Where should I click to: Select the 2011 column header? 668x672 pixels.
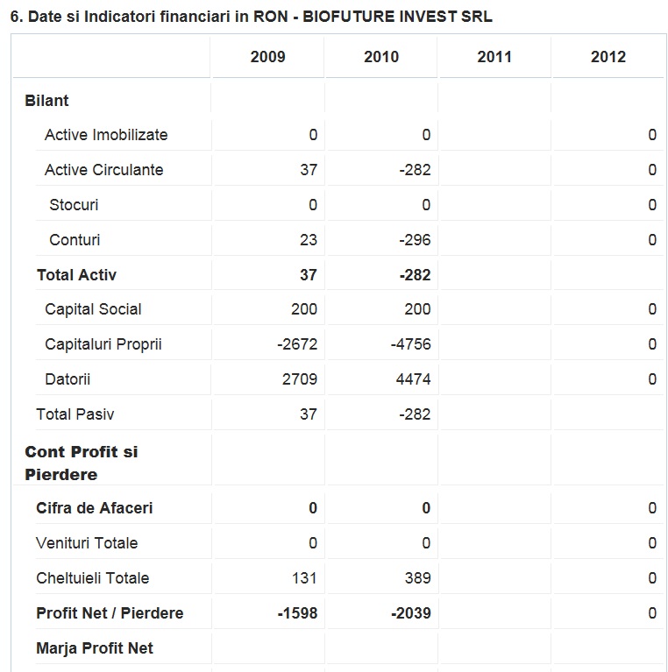point(494,57)
